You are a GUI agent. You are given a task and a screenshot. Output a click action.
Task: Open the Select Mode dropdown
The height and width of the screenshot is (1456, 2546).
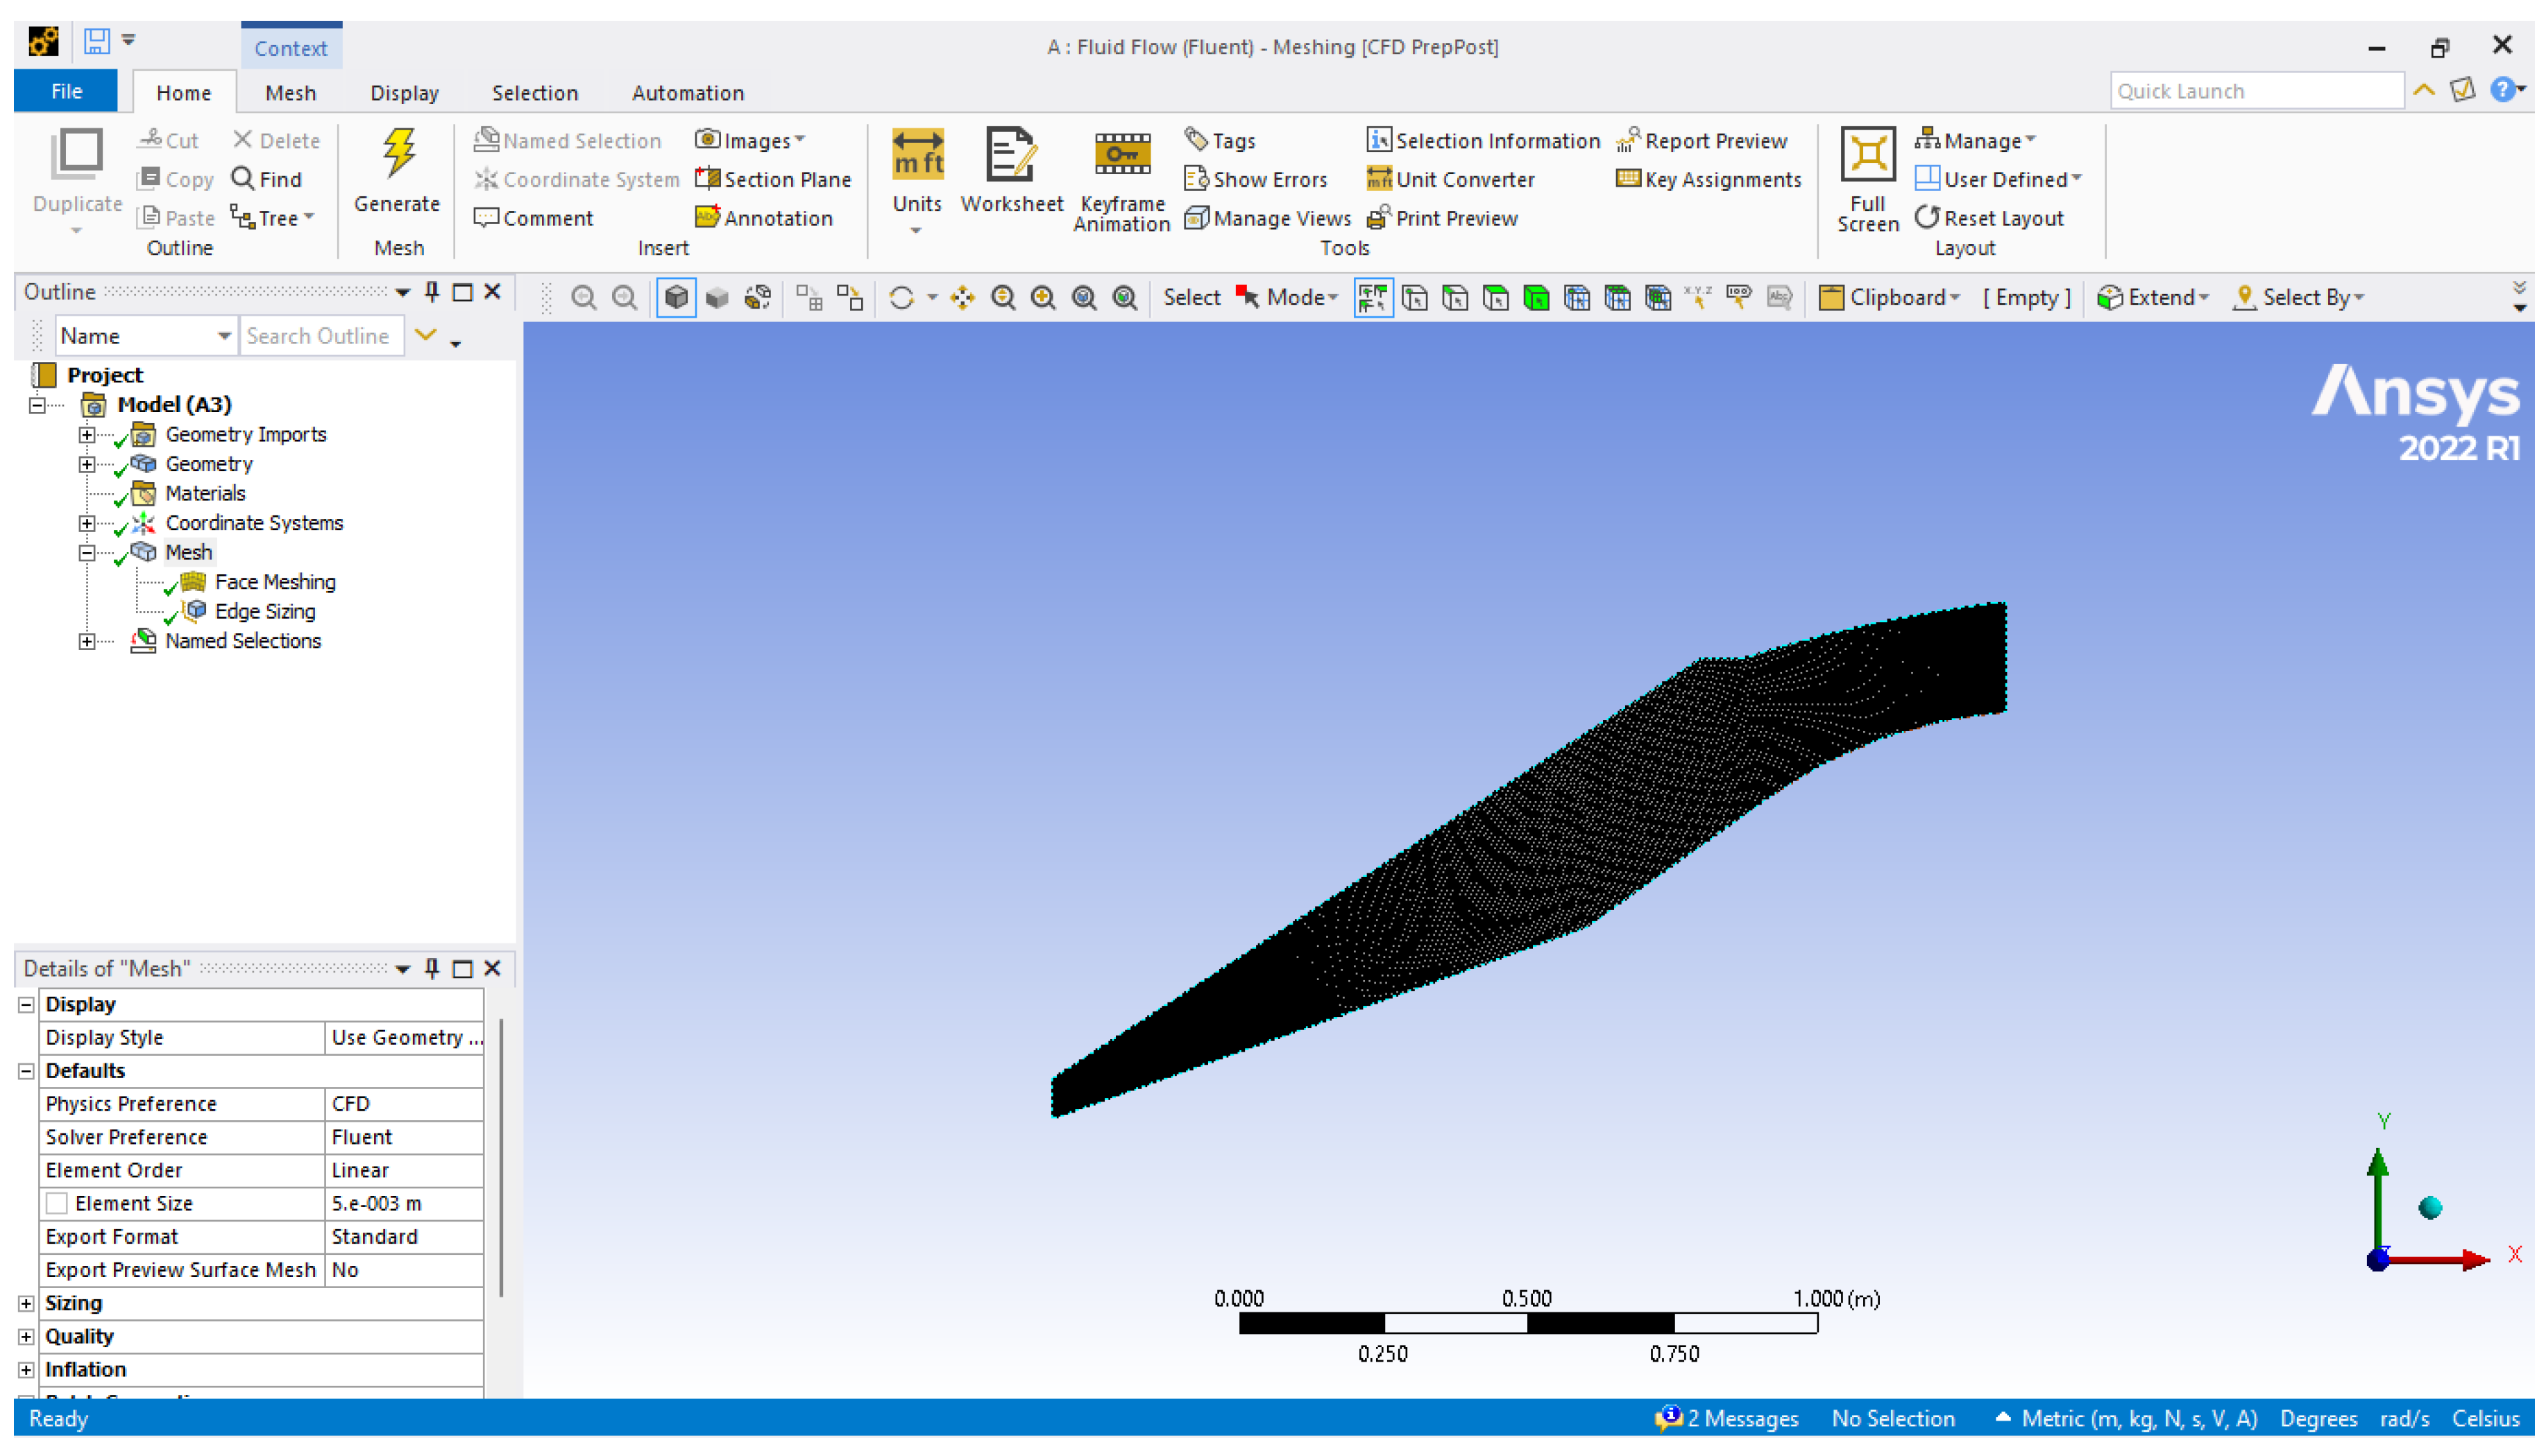1300,297
